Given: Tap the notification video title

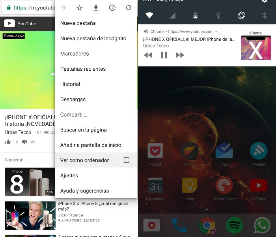Looking at the screenshot, I should 189,39.
